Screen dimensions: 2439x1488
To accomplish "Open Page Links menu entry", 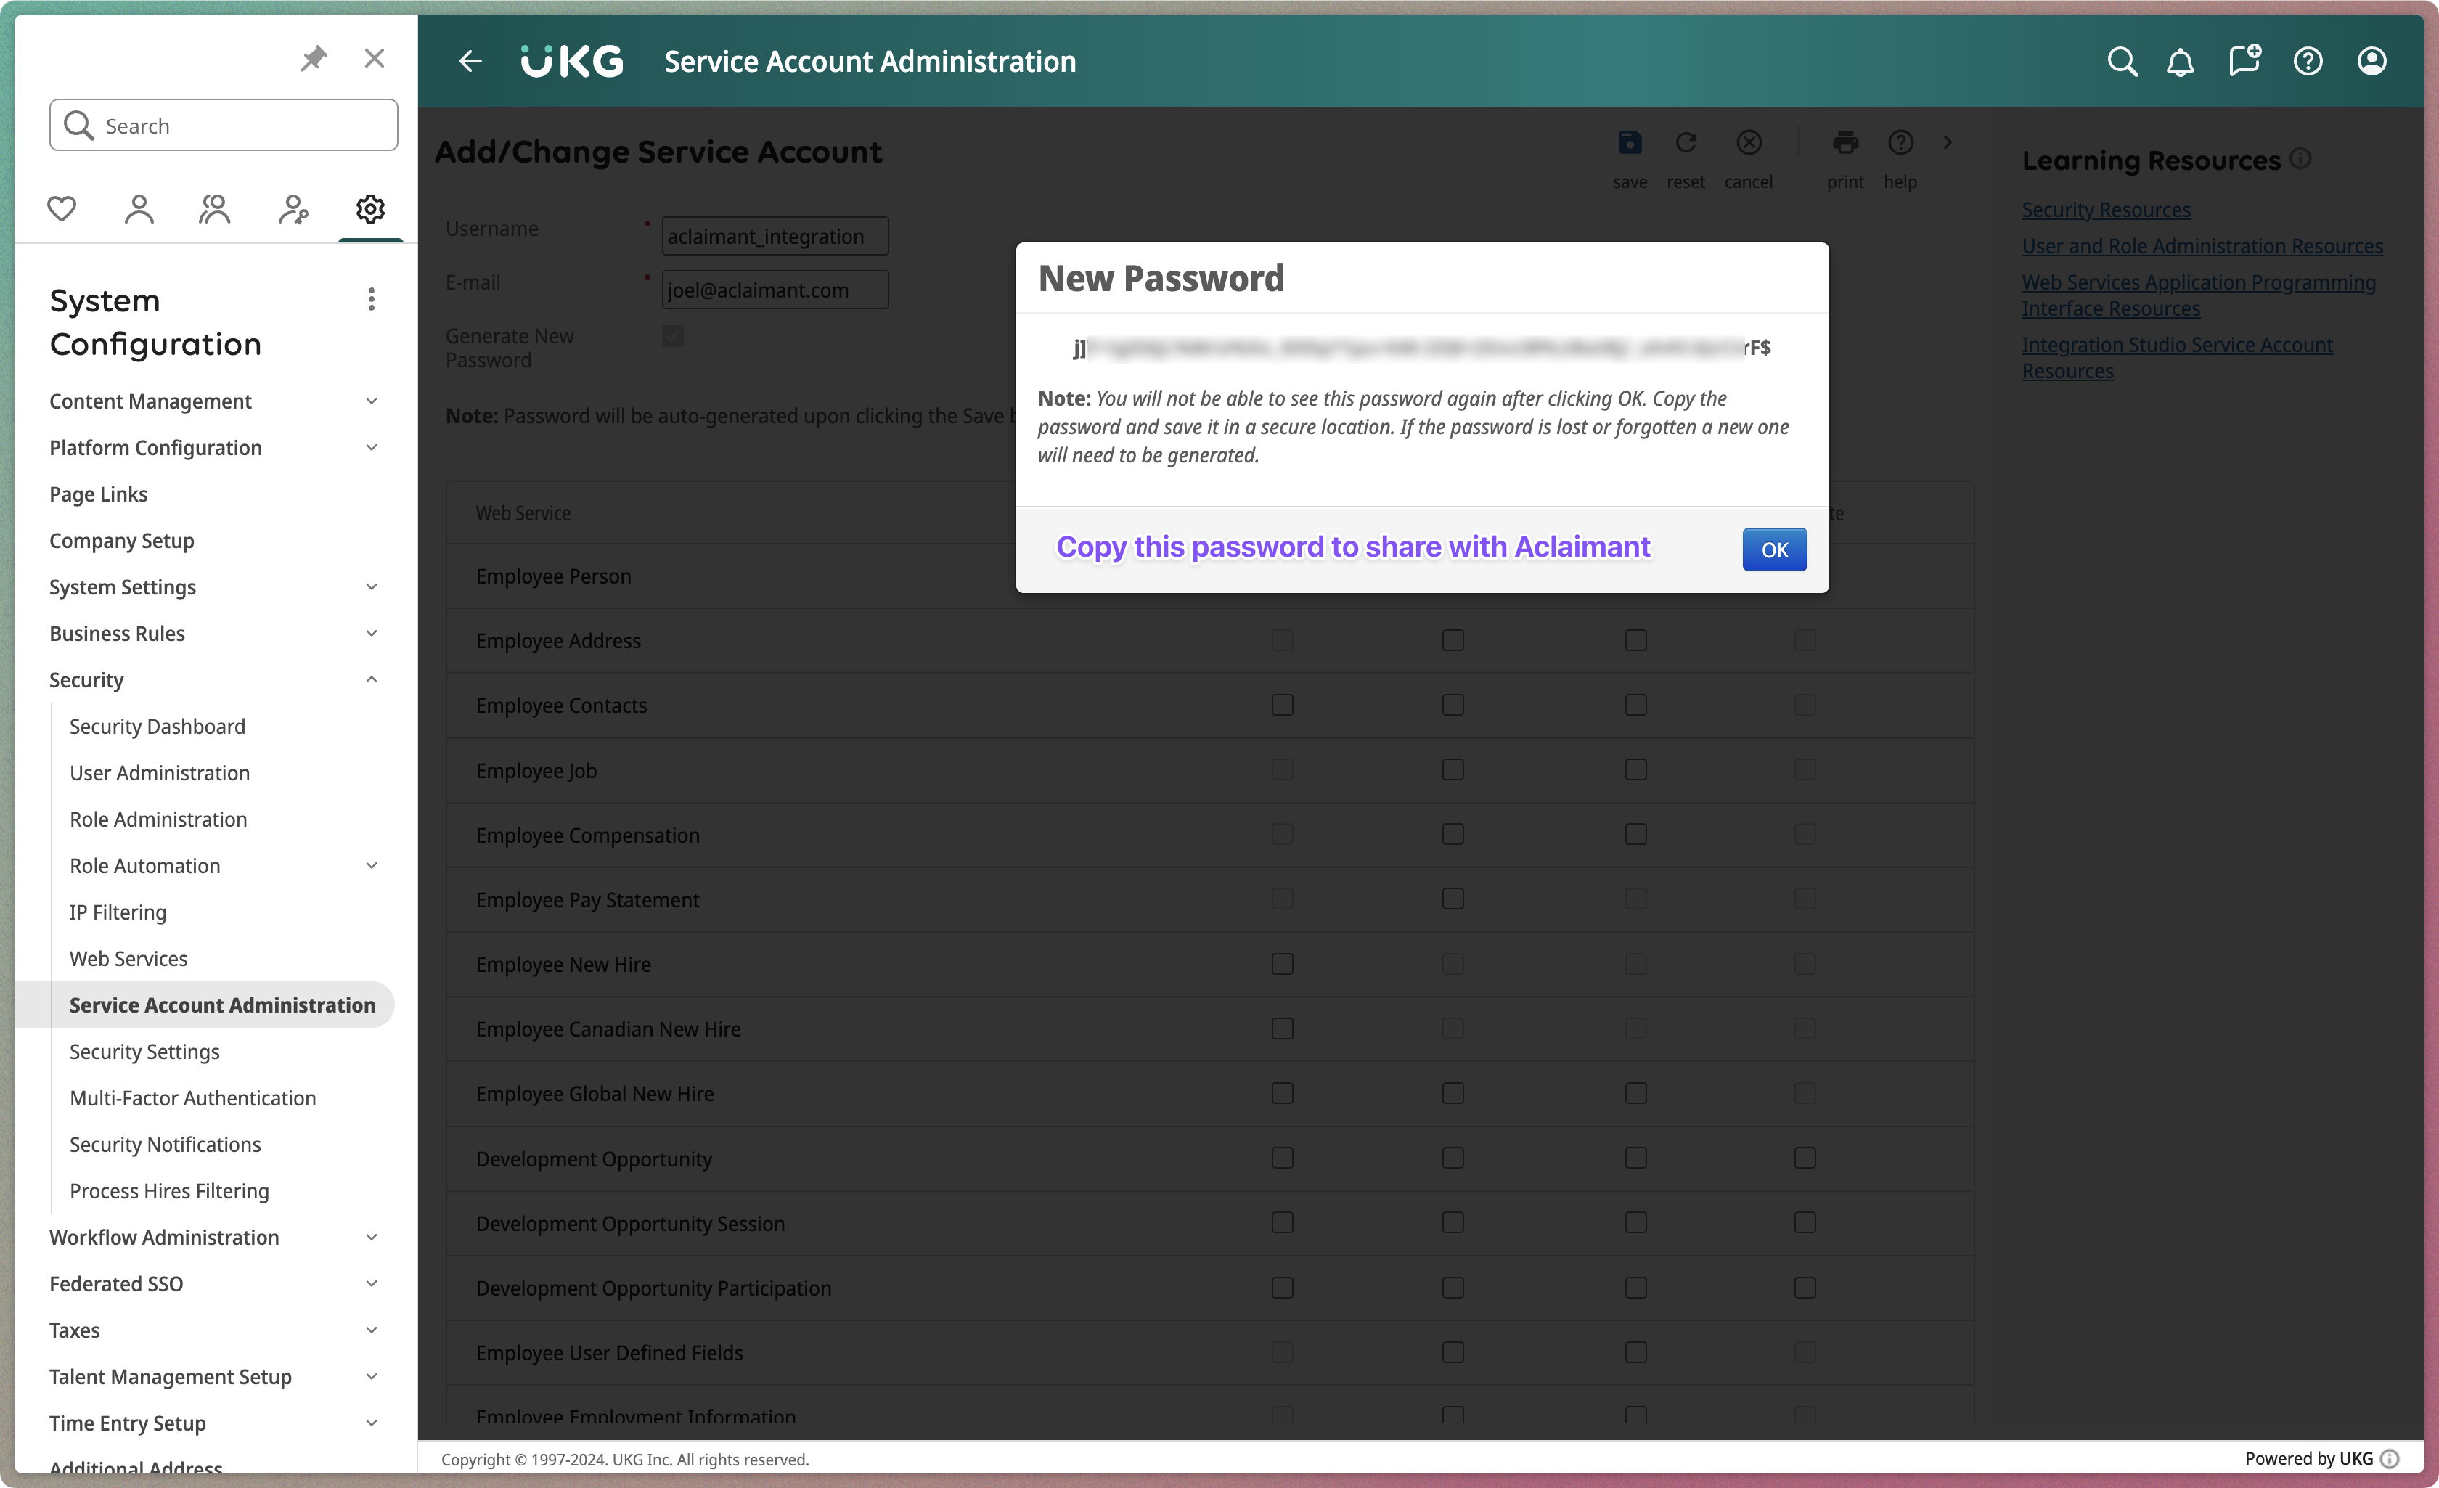I will pos(99,494).
